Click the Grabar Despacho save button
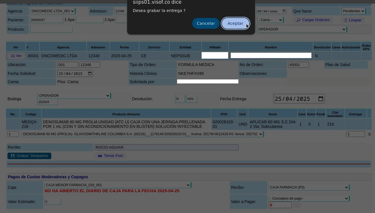This screenshot has width=375, height=213. click(29, 156)
